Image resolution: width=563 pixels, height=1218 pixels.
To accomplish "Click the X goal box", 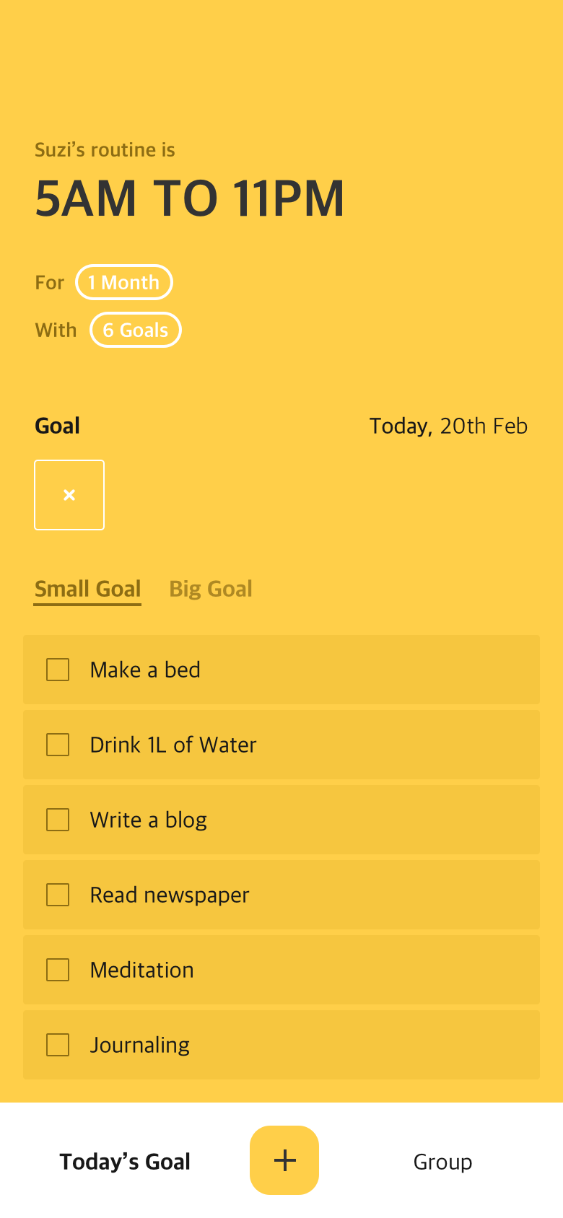I will [x=69, y=495].
